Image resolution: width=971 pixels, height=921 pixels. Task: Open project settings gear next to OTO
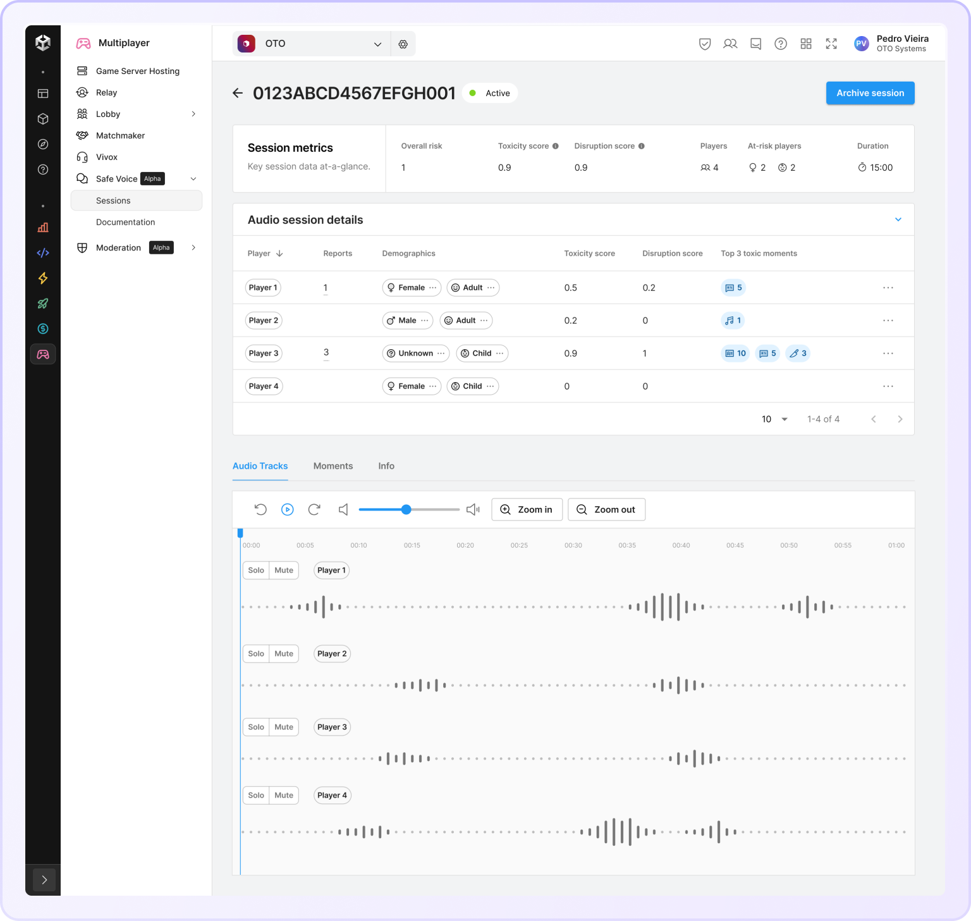tap(403, 44)
